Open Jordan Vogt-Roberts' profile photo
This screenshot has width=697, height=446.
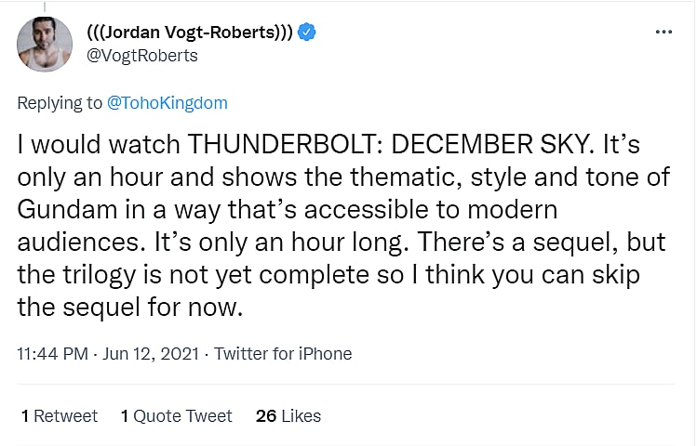pos(44,44)
